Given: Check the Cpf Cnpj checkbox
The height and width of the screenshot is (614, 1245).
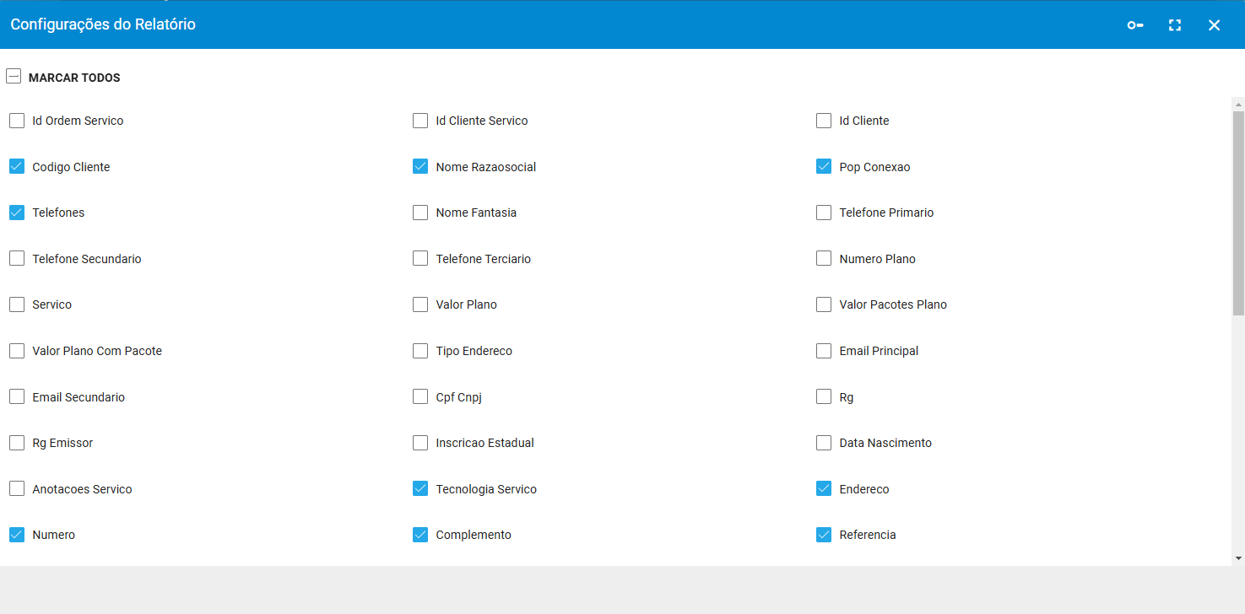Looking at the screenshot, I should [x=420, y=396].
